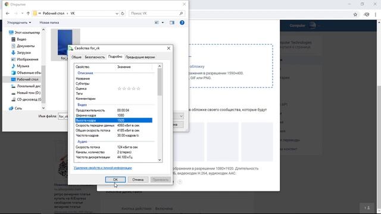
Task: Select the Подробно tab
Action: coord(115,56)
